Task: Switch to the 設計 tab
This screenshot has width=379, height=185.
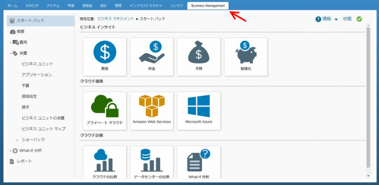Action: coord(104,6)
